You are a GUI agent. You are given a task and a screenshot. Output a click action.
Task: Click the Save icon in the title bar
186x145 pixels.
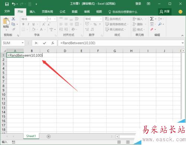point(7,4)
